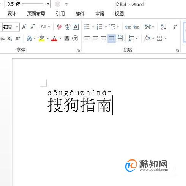This screenshot has width=186, height=186.
Task: Expand bullet list dropdown arrow
Action: click(x=93, y=27)
